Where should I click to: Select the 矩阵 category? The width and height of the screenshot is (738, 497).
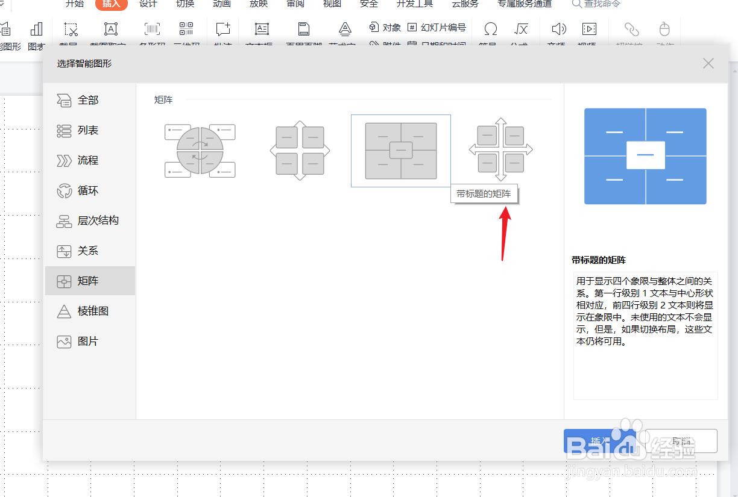point(90,281)
